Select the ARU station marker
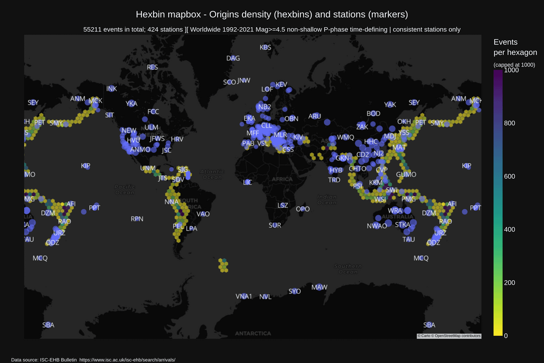Screen dimensions: 544x363 coord(314,116)
